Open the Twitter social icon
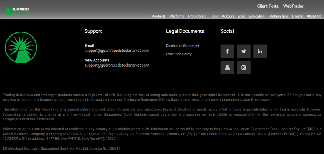This screenshot has width=324, height=154. click(x=244, y=51)
